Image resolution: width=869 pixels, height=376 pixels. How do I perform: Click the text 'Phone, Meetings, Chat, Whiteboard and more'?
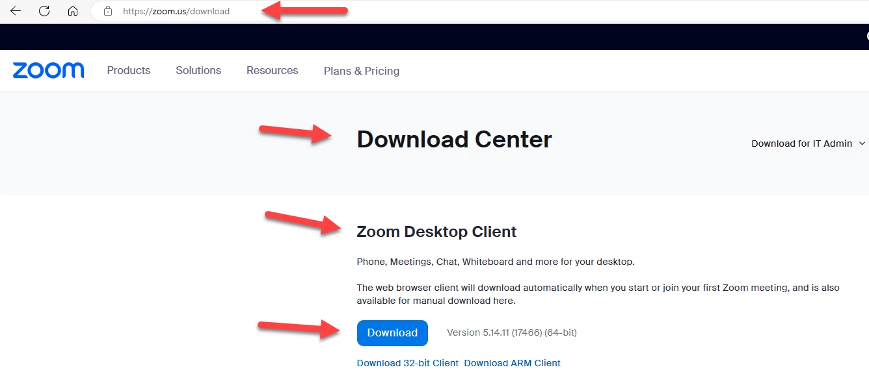459,262
